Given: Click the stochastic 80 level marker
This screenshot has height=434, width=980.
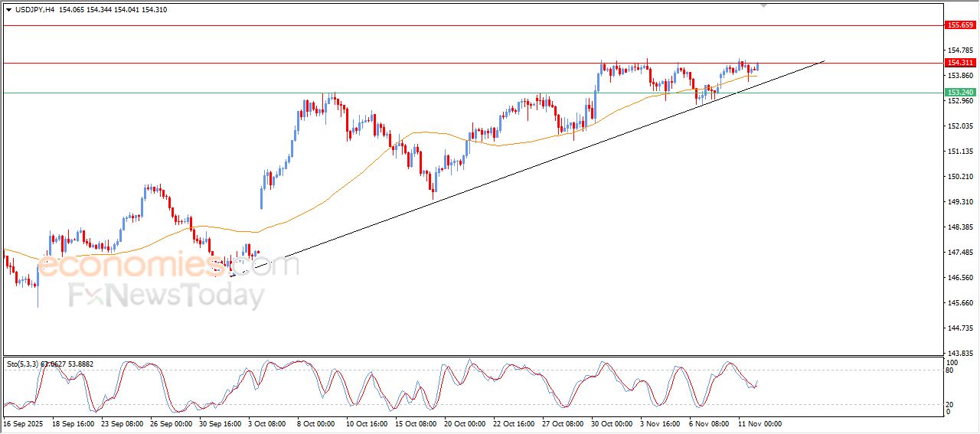Looking at the screenshot, I should [950, 371].
